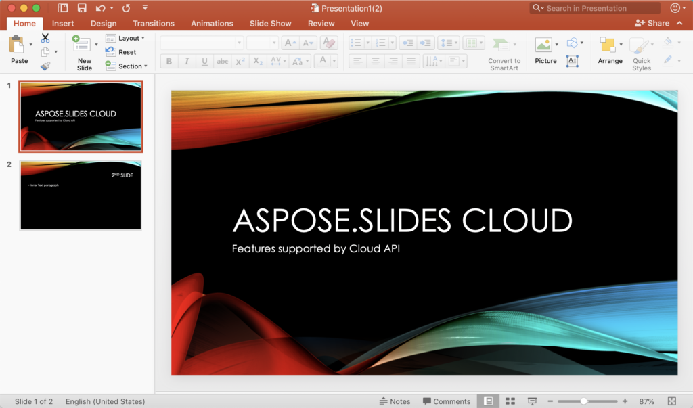Select the Format Painter brush
This screenshot has width=693, height=408.
(x=45, y=66)
